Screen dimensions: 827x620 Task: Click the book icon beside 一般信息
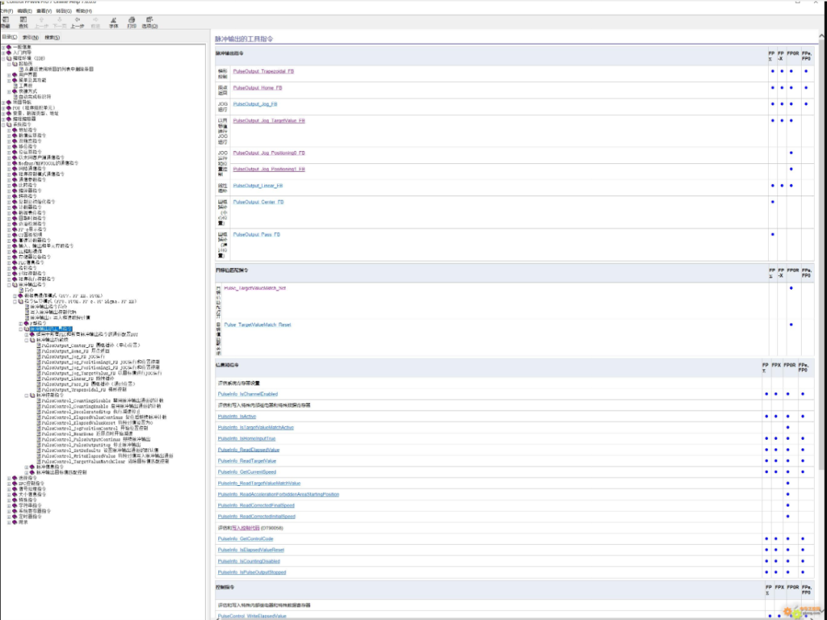pos(10,47)
